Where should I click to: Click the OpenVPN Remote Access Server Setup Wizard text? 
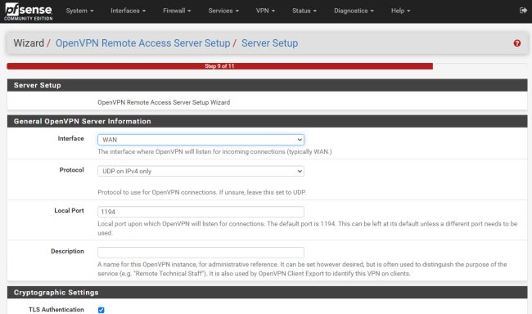click(164, 102)
